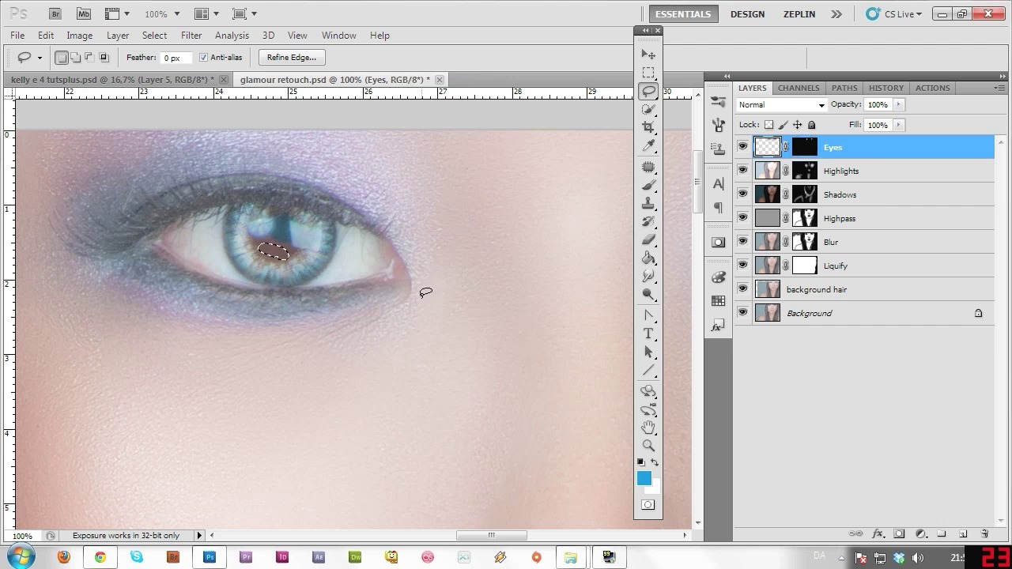This screenshot has height=569, width=1012.
Task: Open the blend mode dropdown showing Normal
Action: [781, 104]
